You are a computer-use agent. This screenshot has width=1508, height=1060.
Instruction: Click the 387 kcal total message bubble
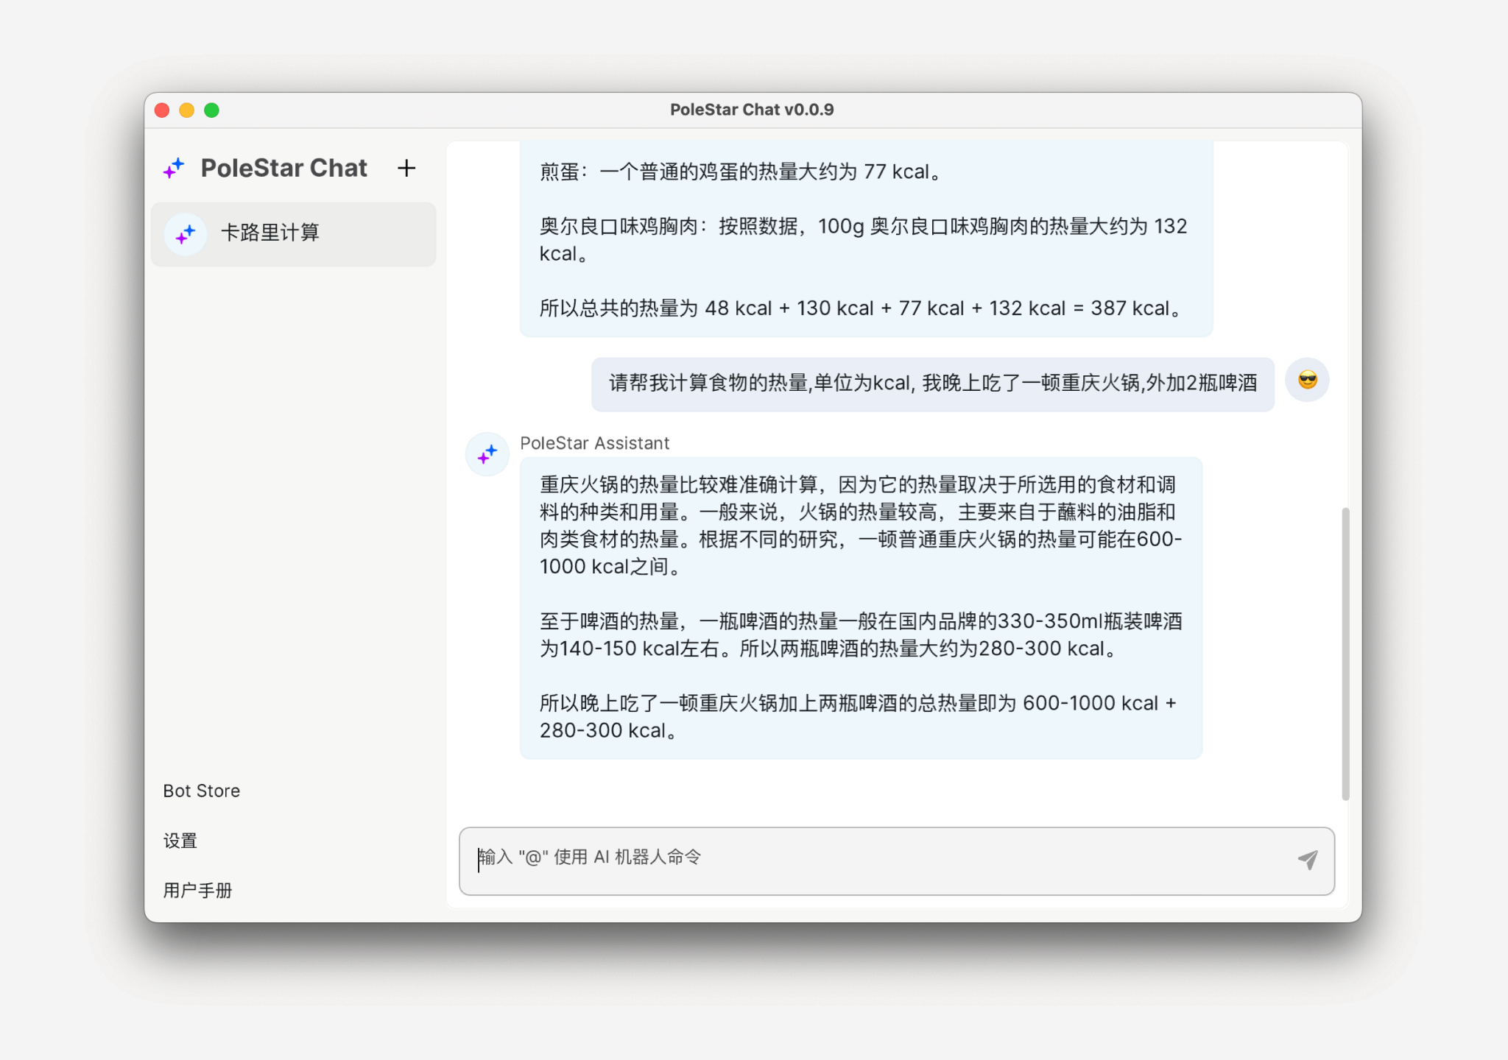point(865,239)
